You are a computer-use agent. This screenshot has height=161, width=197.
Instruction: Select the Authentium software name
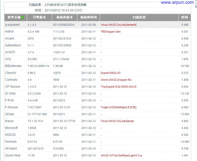coord(13,45)
